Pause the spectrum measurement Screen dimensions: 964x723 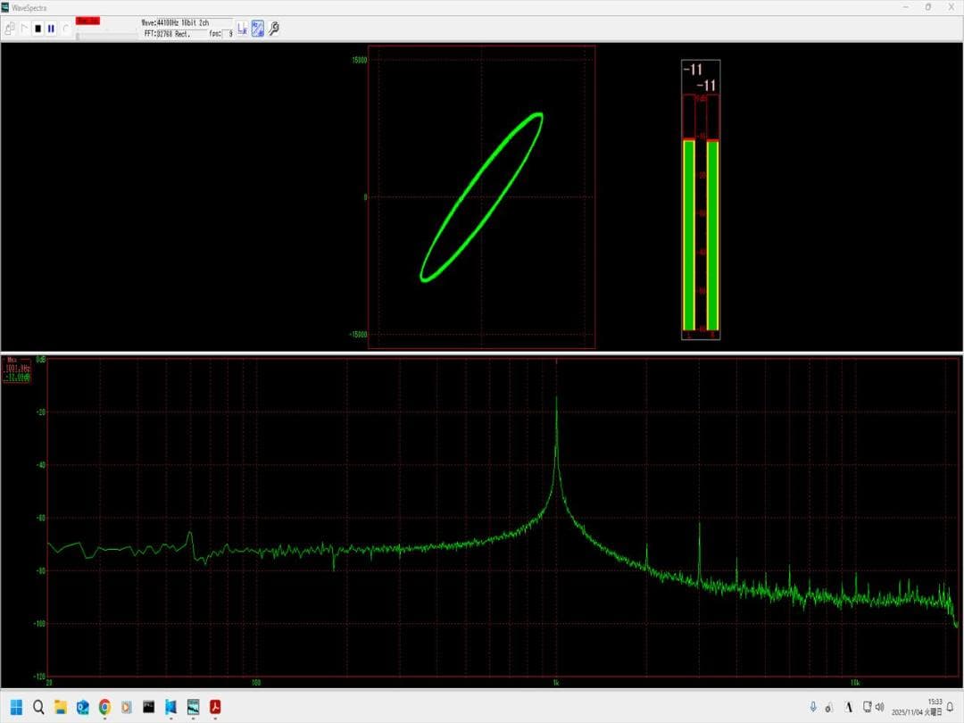[x=51, y=29]
